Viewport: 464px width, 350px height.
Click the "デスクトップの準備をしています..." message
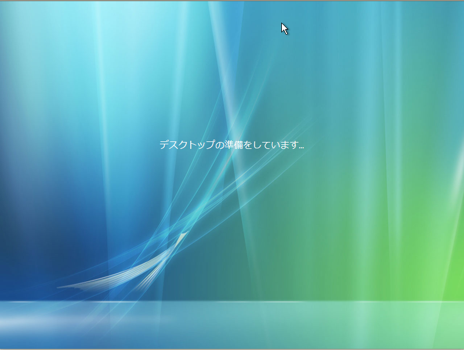point(231,145)
